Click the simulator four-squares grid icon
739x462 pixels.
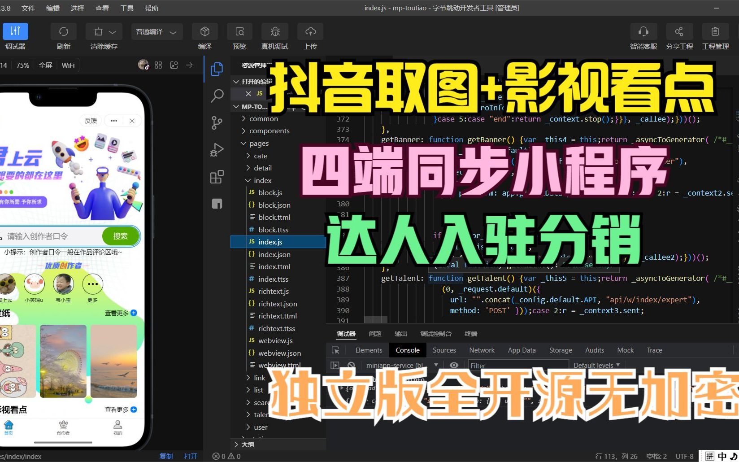pyautogui.click(x=158, y=65)
